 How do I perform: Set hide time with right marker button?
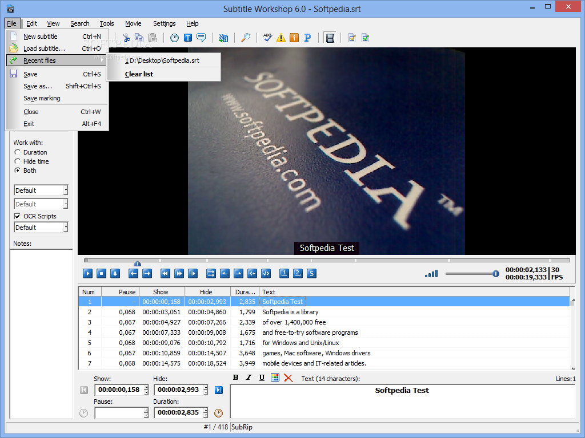[x=238, y=274]
